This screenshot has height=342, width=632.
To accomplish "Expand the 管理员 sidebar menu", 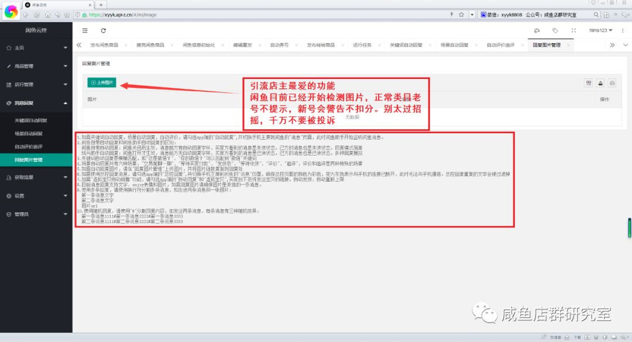I will tap(36, 215).
